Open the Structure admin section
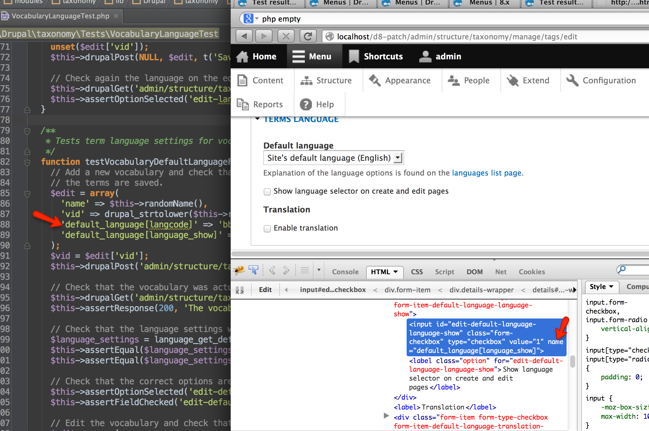649x431 pixels. [x=326, y=81]
